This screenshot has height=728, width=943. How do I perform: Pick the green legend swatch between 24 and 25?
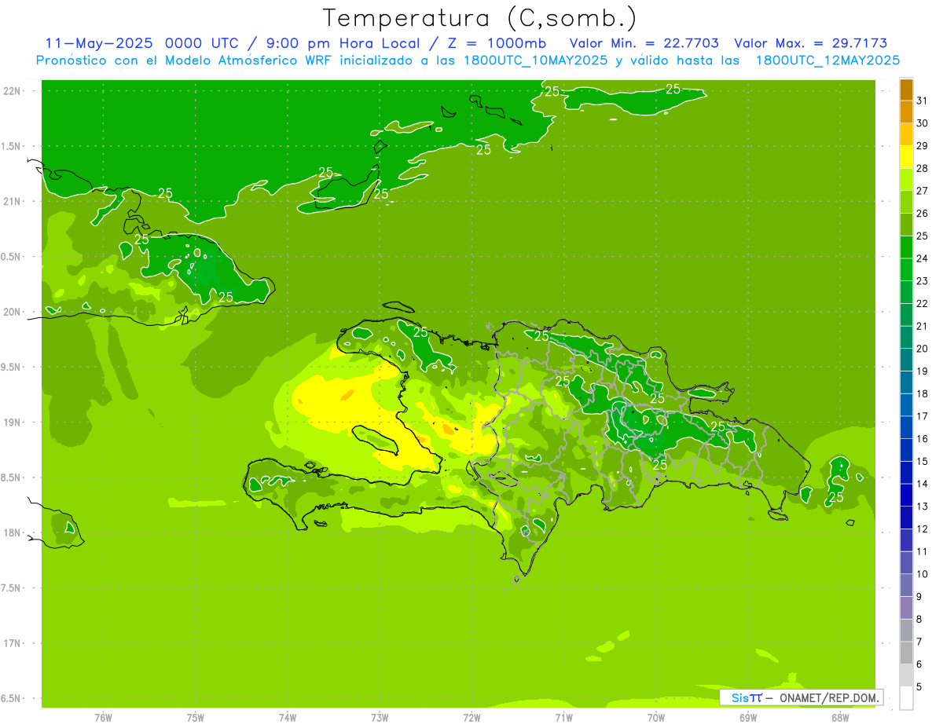coord(906,247)
